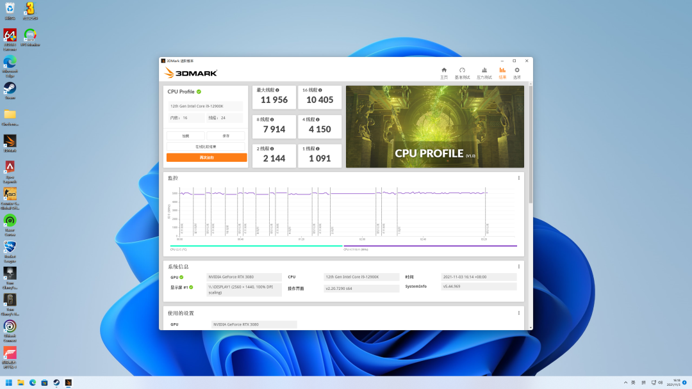This screenshot has width=692, height=389.
Task: Click the 4 threads score 4 150
Action: tap(320, 129)
